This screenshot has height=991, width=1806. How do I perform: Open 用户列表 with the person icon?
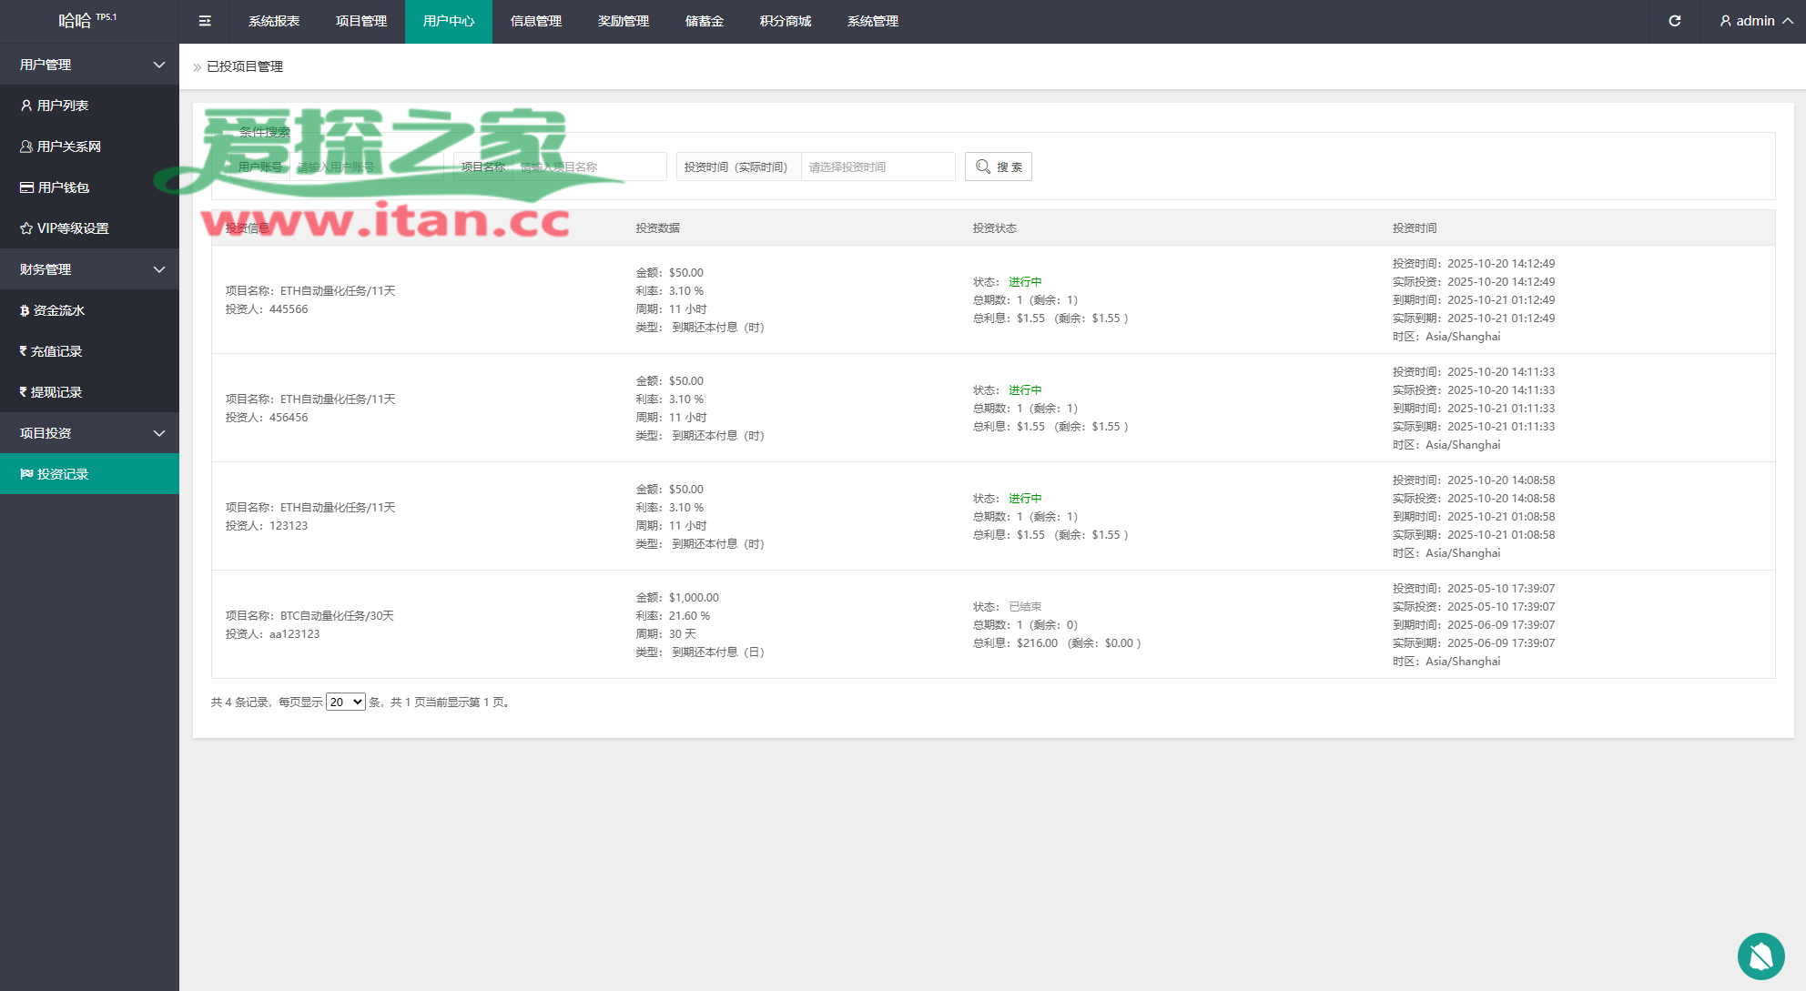(x=62, y=106)
